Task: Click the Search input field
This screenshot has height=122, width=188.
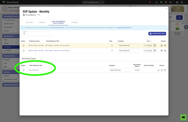Action: pyautogui.click(x=38, y=34)
